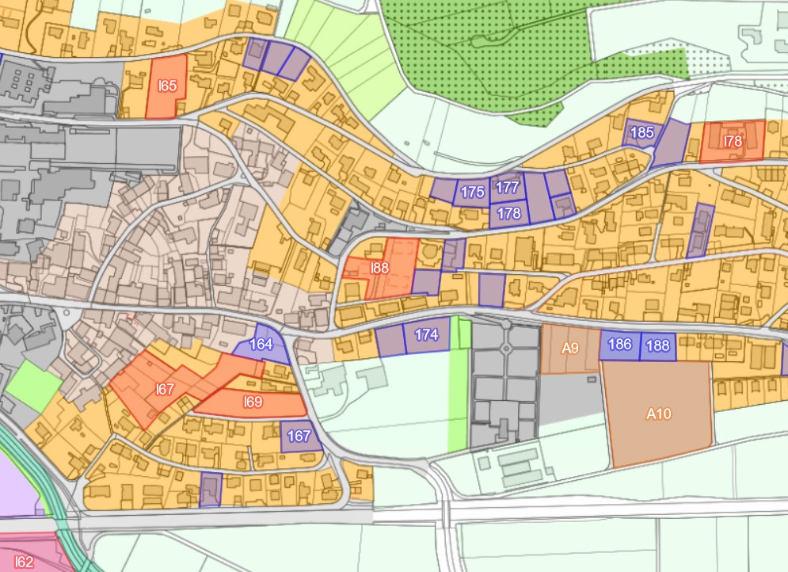Select parcel 177 next to 175
This screenshot has width=788, height=572.
click(x=508, y=188)
